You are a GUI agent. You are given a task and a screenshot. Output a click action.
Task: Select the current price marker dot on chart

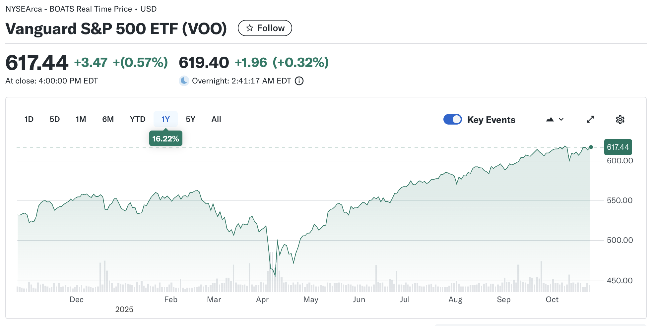(x=591, y=147)
